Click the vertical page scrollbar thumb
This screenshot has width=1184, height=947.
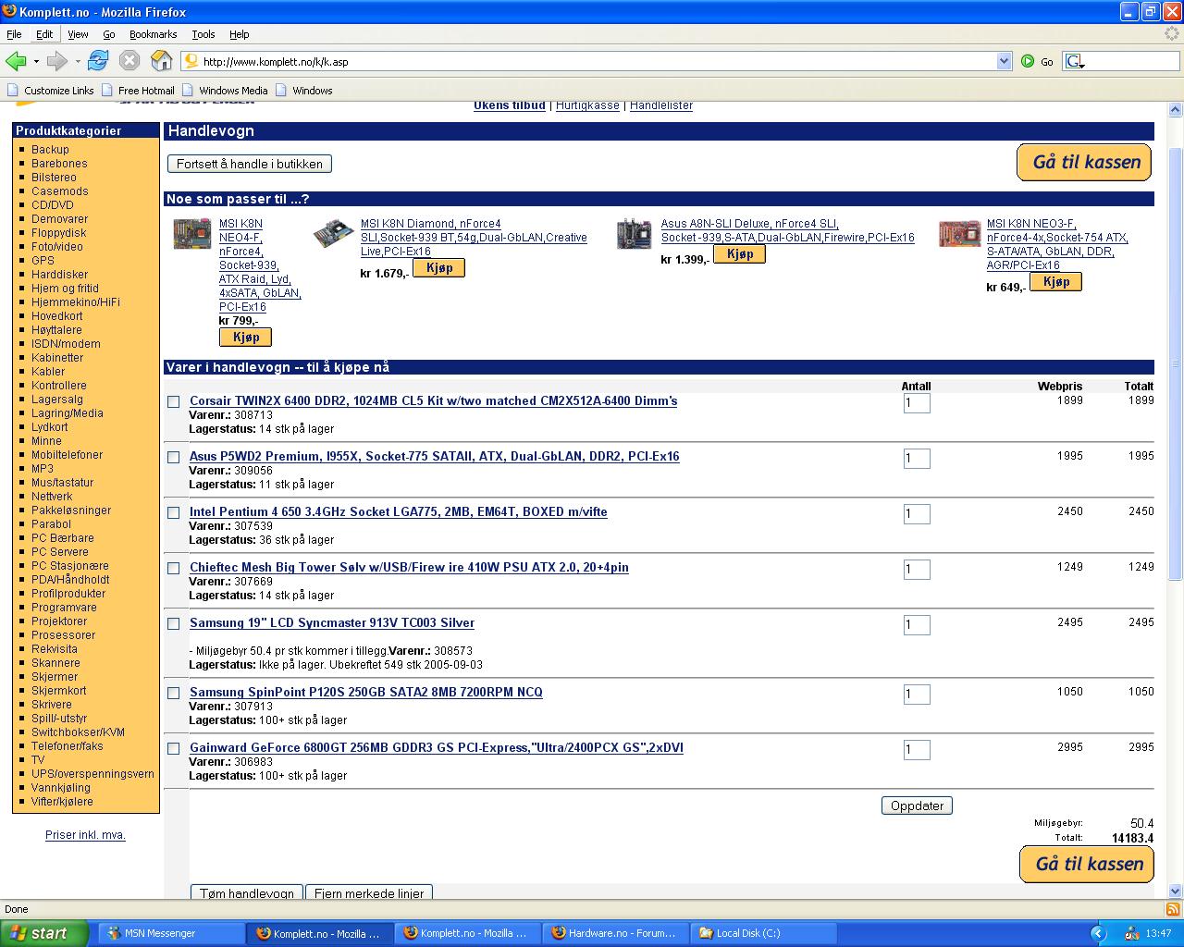pyautogui.click(x=1175, y=365)
